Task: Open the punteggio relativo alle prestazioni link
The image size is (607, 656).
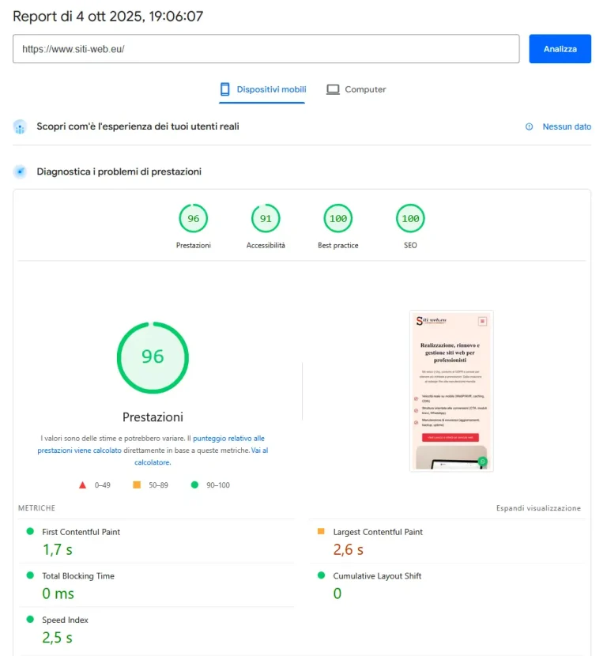Action: coord(228,438)
